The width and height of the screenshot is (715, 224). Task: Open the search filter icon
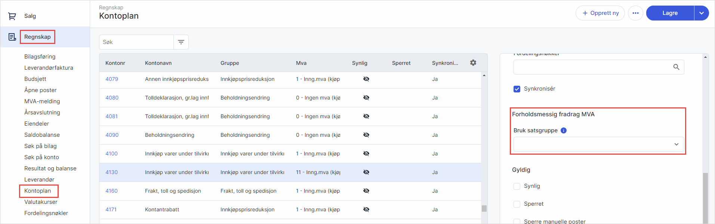181,42
